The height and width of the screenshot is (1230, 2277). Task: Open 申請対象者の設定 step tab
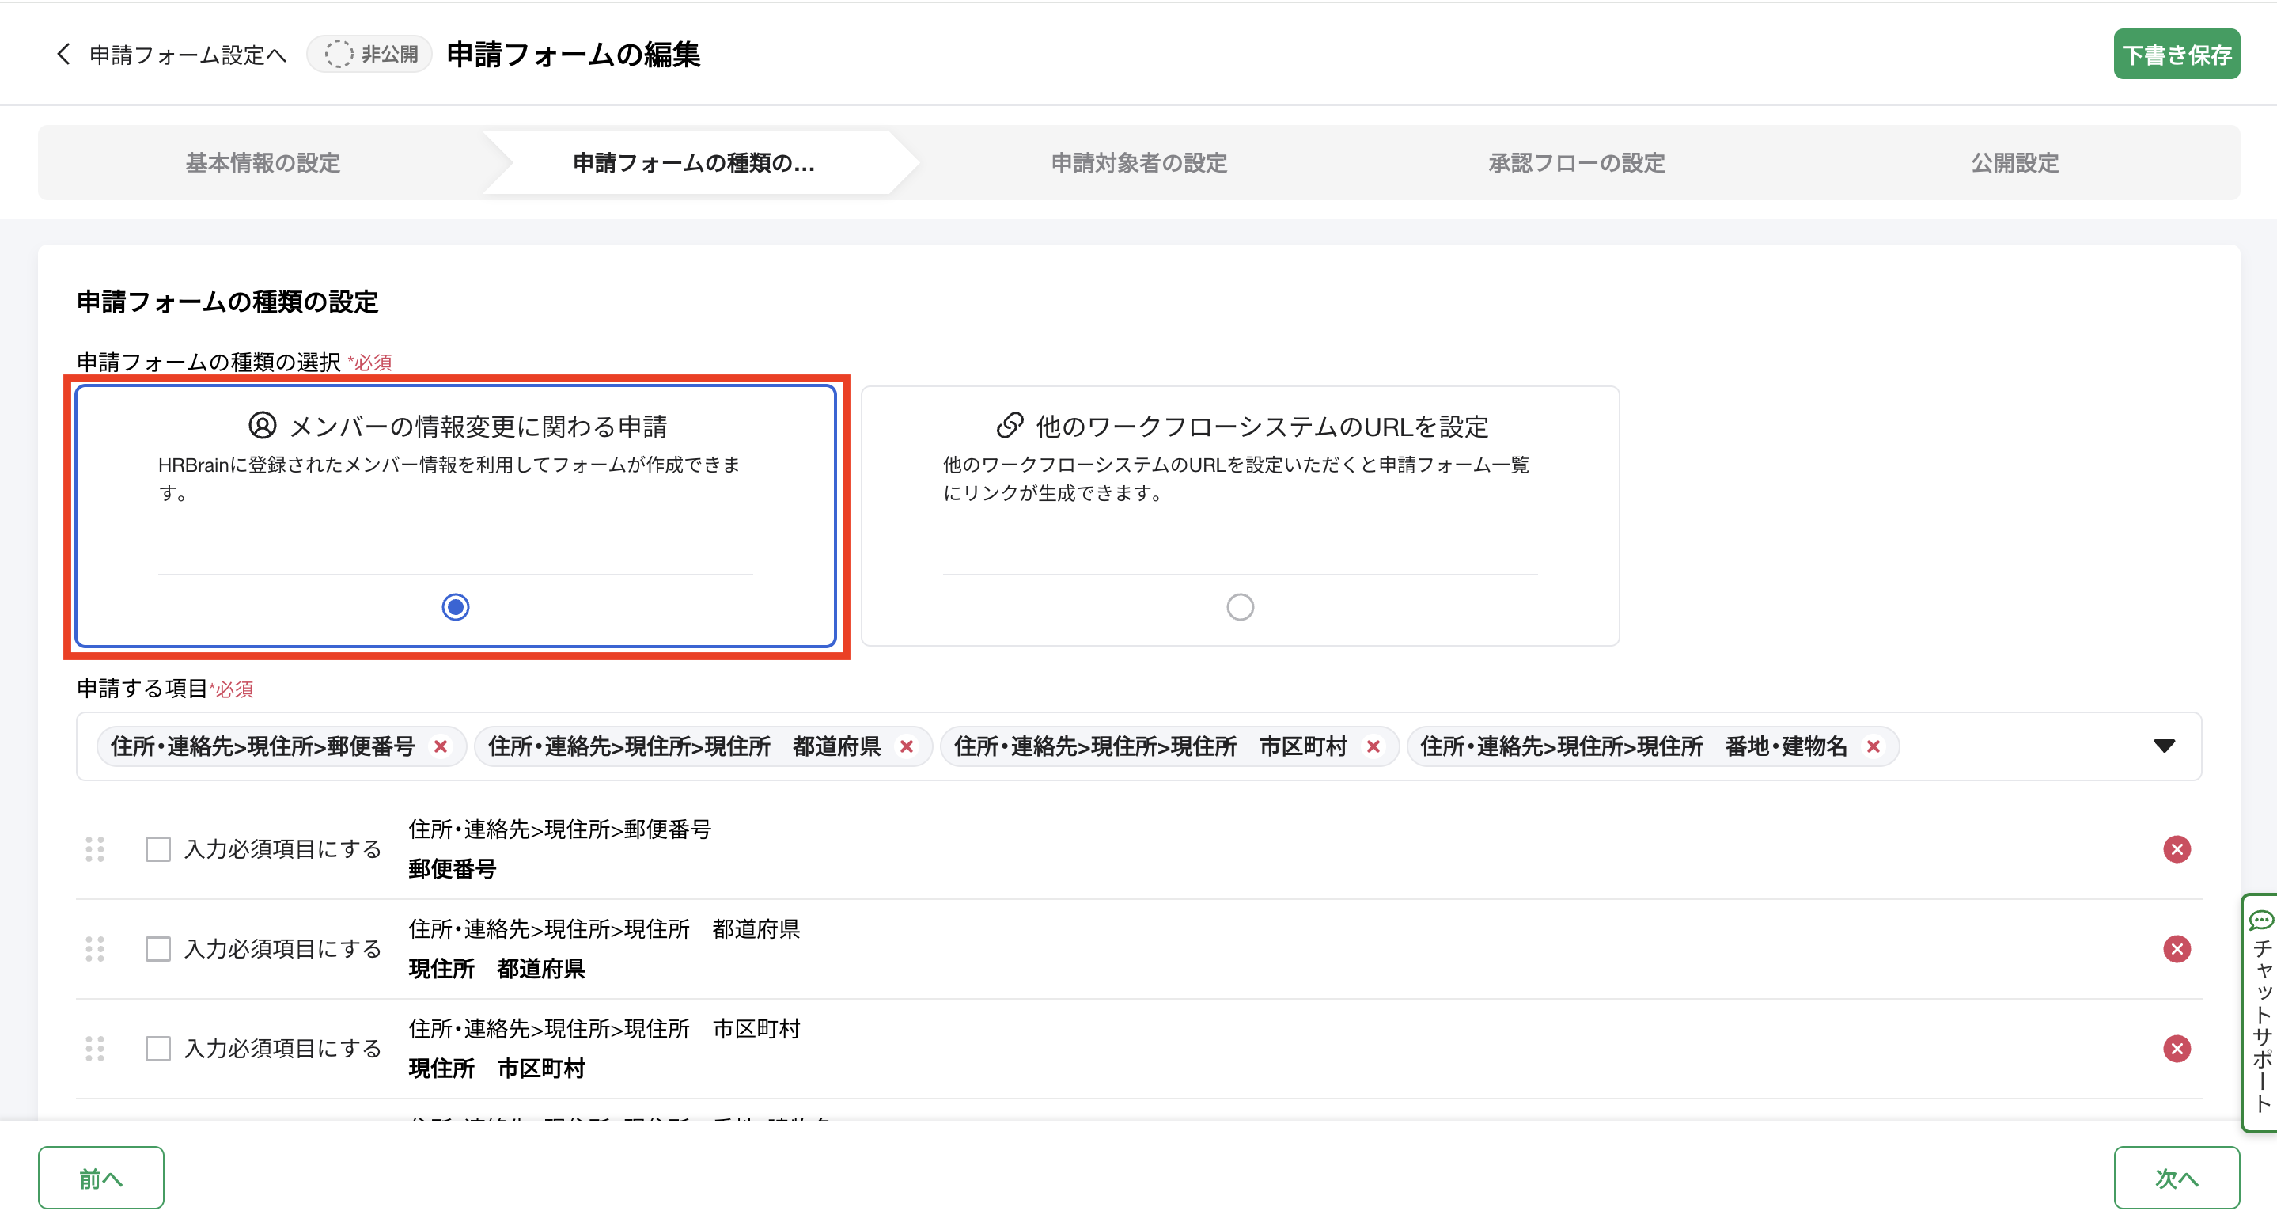tap(1138, 163)
